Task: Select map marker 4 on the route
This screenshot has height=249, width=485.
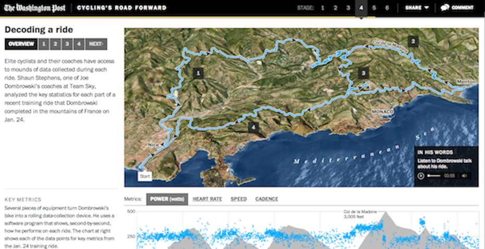Action: 253,127
